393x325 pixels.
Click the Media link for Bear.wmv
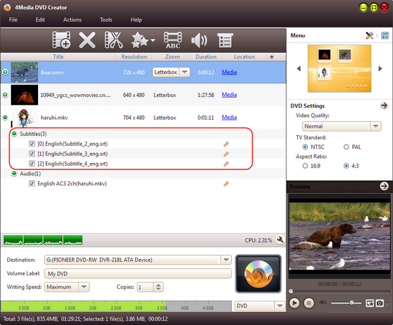pos(229,72)
